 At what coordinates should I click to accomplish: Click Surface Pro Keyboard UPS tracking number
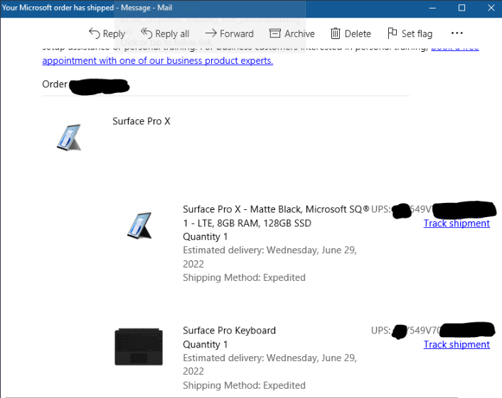(x=434, y=331)
